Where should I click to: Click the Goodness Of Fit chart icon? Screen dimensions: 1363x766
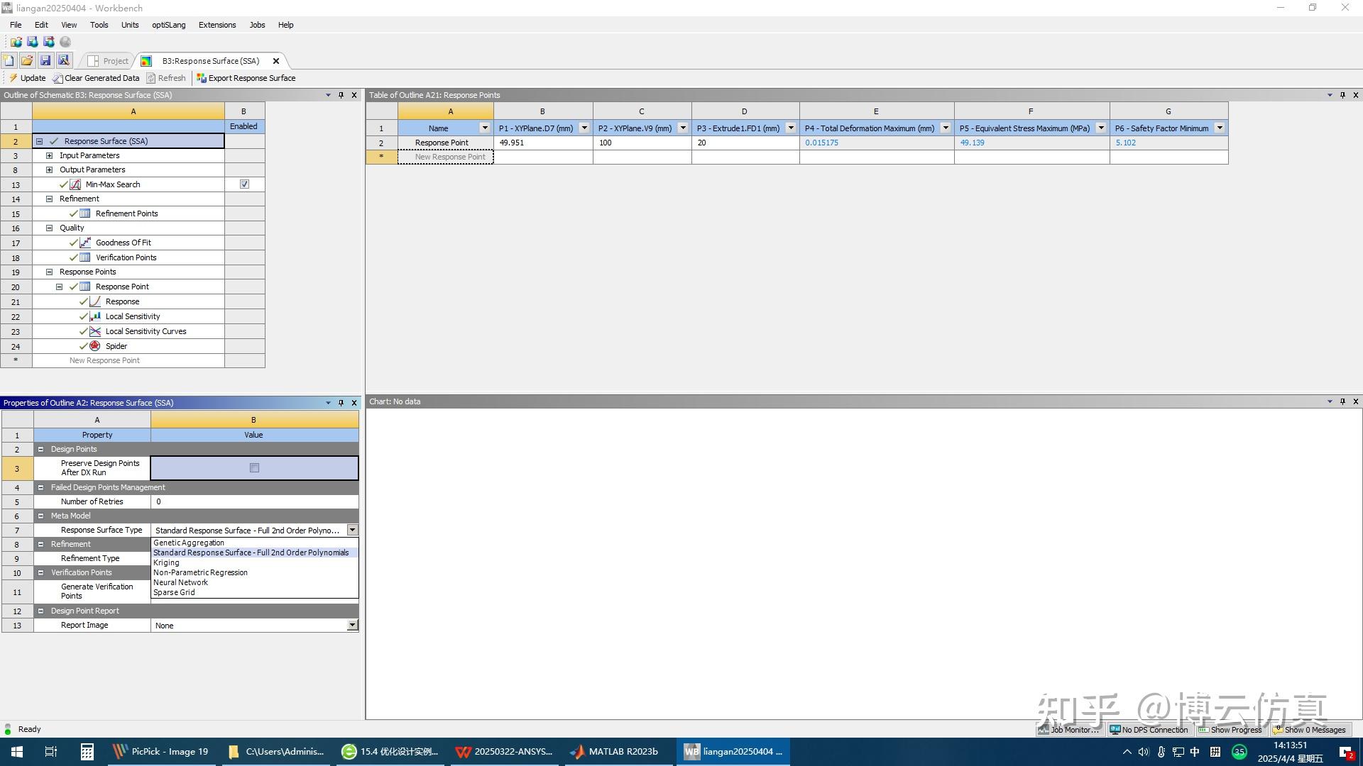pyautogui.click(x=84, y=243)
